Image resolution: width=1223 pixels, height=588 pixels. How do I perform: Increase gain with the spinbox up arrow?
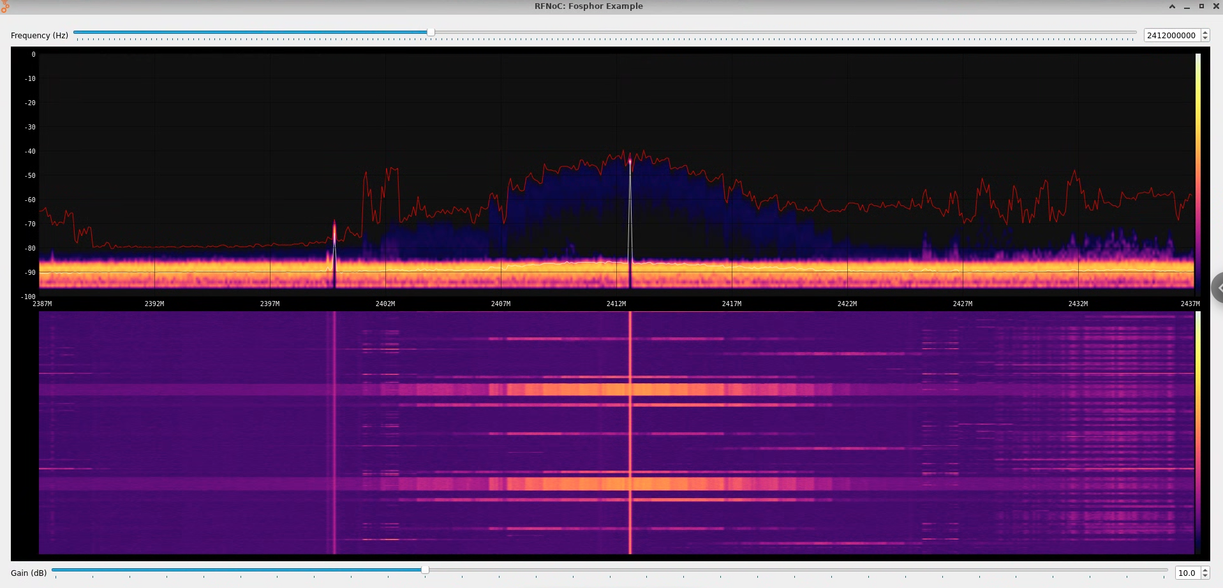[1205, 570]
